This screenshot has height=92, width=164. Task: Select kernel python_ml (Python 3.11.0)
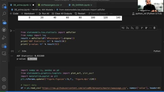click(x=147, y=14)
